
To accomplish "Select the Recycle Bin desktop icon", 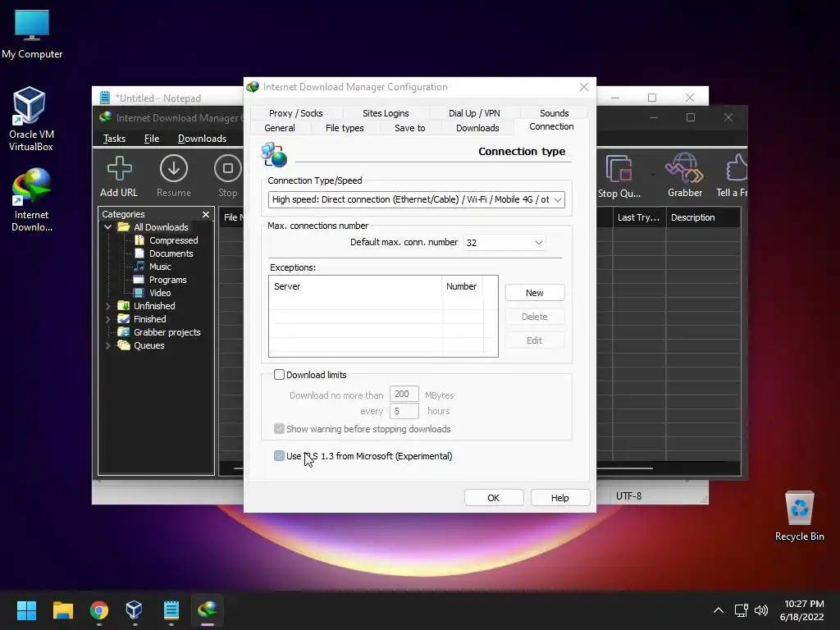I will pos(799,516).
